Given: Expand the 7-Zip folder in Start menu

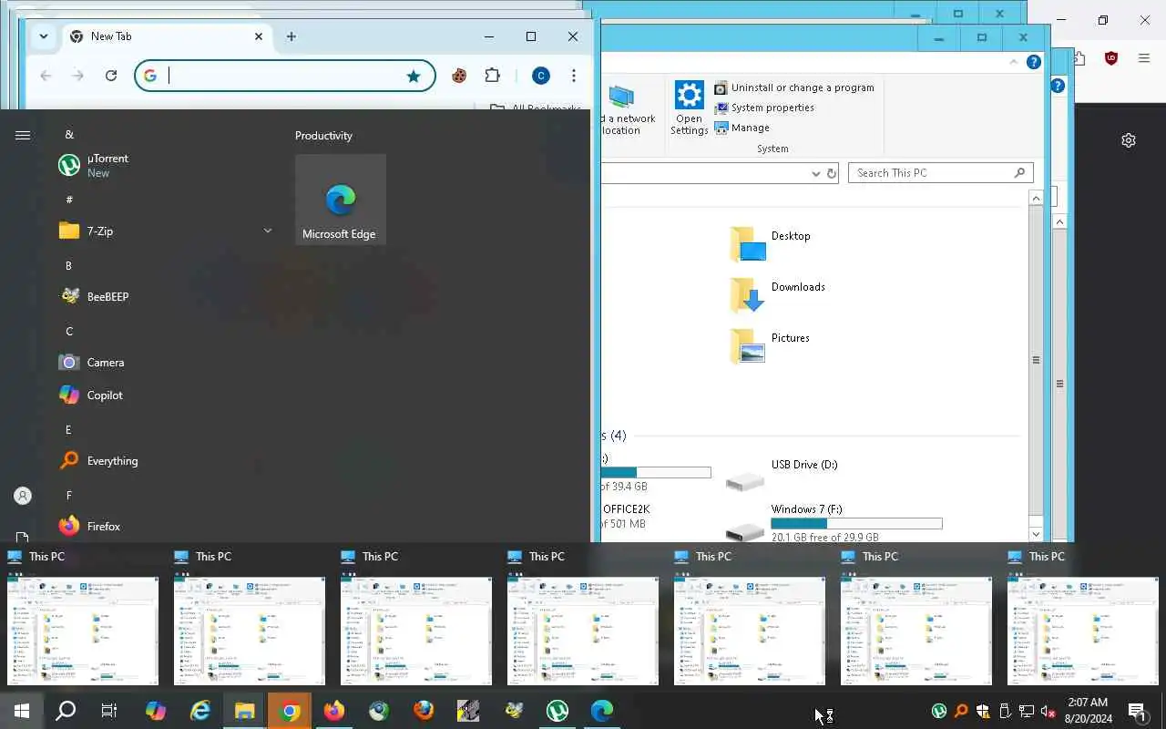Looking at the screenshot, I should [164, 231].
